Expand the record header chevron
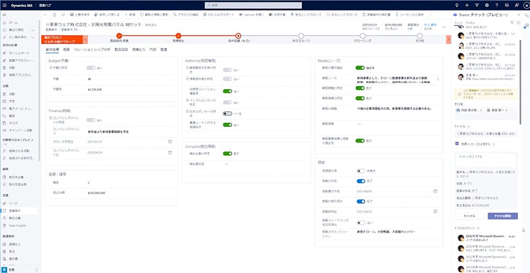The image size is (530, 273). click(444, 27)
